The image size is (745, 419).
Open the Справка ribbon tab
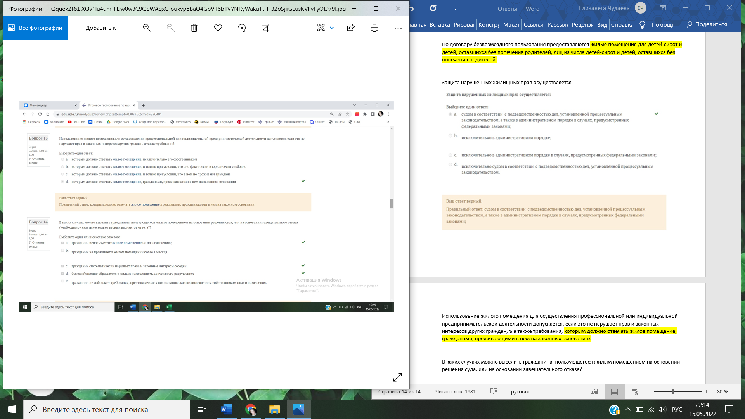pyautogui.click(x=622, y=24)
